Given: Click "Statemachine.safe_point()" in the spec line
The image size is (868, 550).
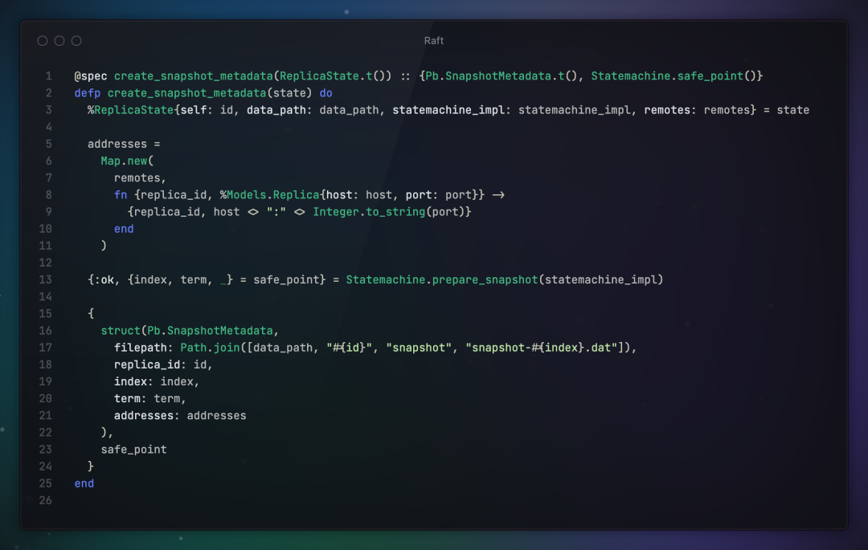Looking at the screenshot, I should [x=674, y=76].
